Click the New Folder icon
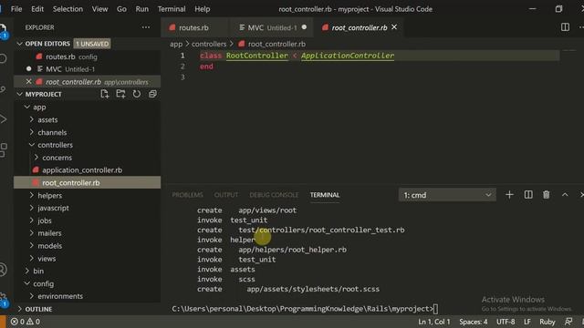 click(x=120, y=94)
